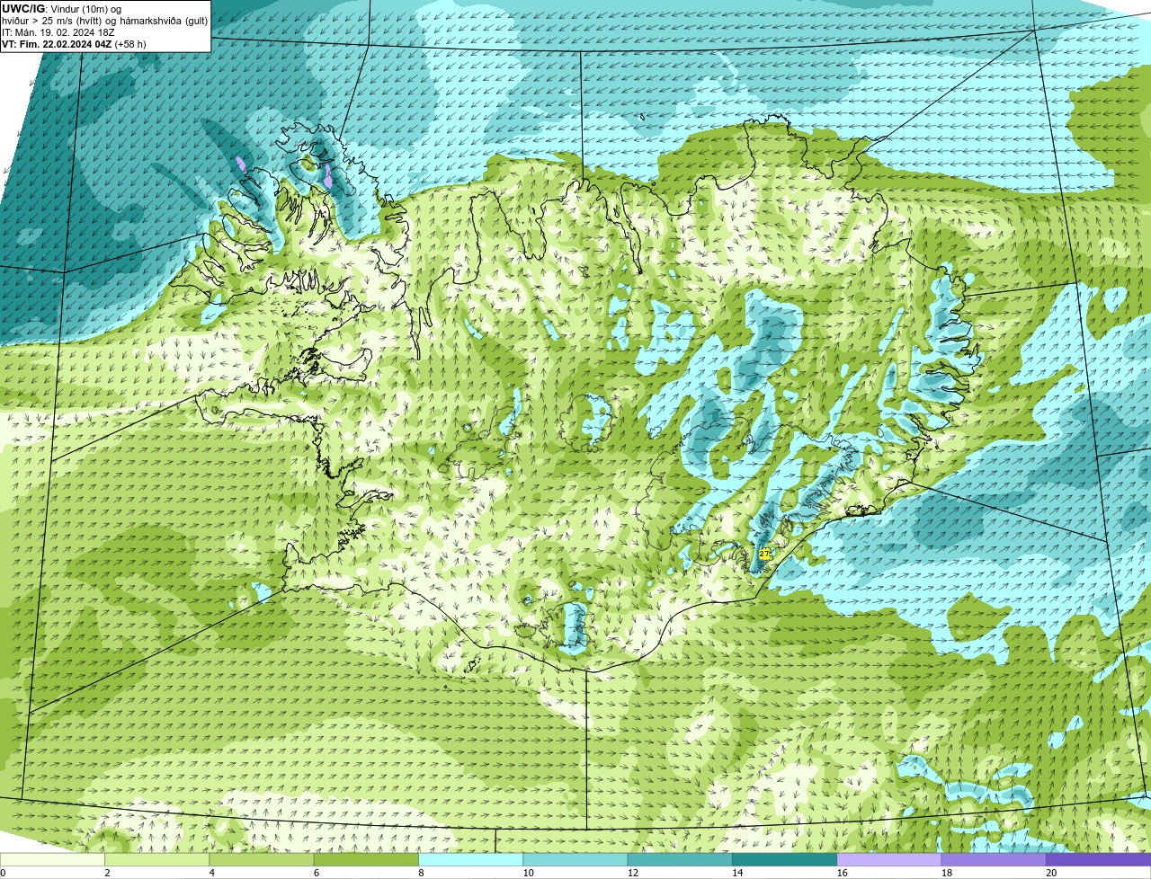Click the 4–6 m/s legend color swatch

pyautogui.click(x=262, y=860)
